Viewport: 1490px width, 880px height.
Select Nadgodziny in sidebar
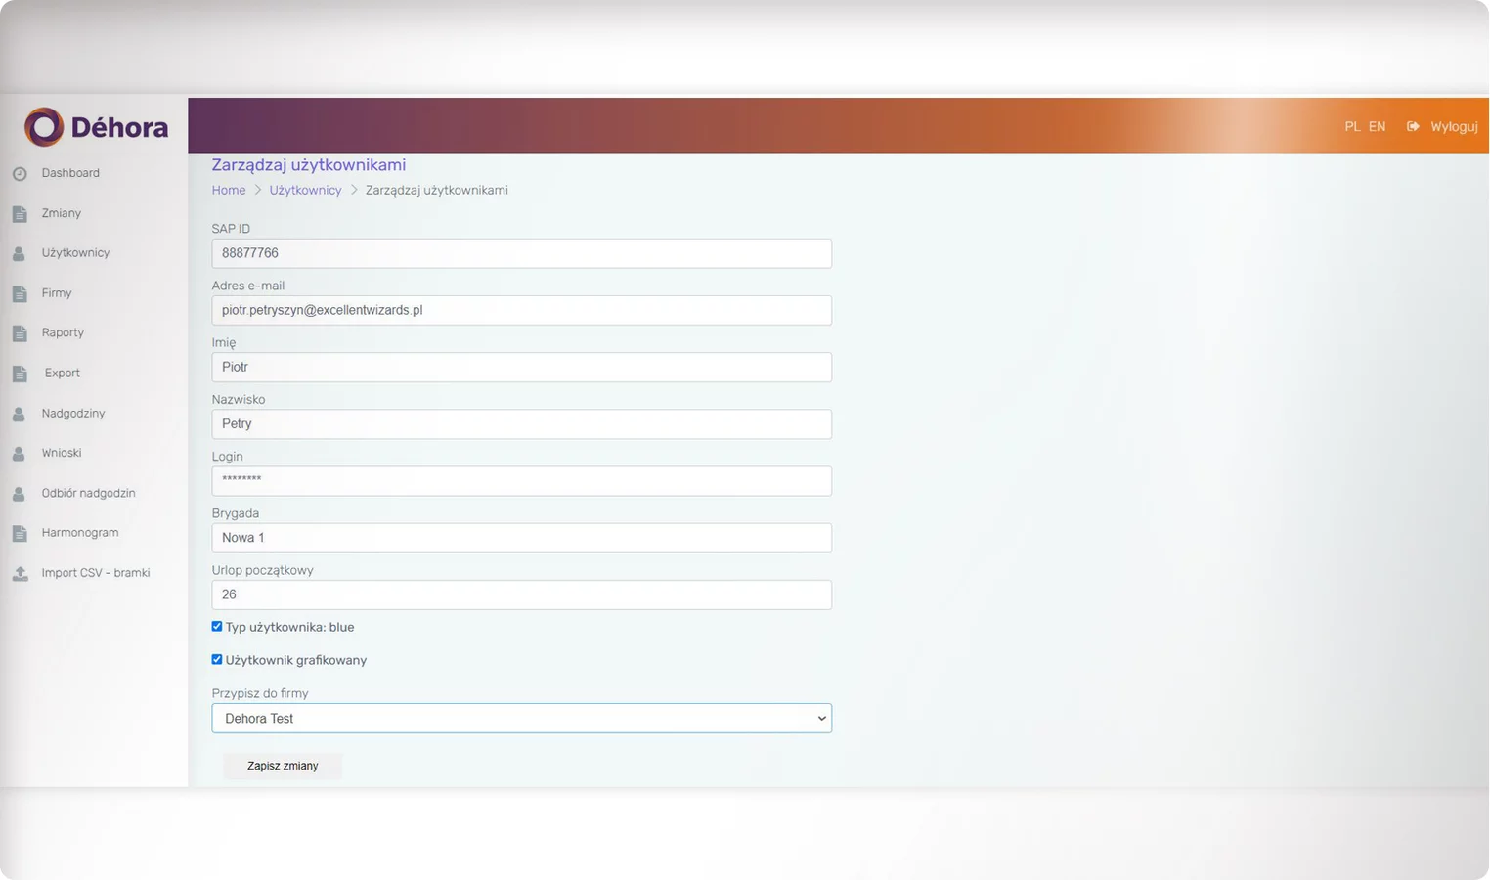[x=73, y=414]
